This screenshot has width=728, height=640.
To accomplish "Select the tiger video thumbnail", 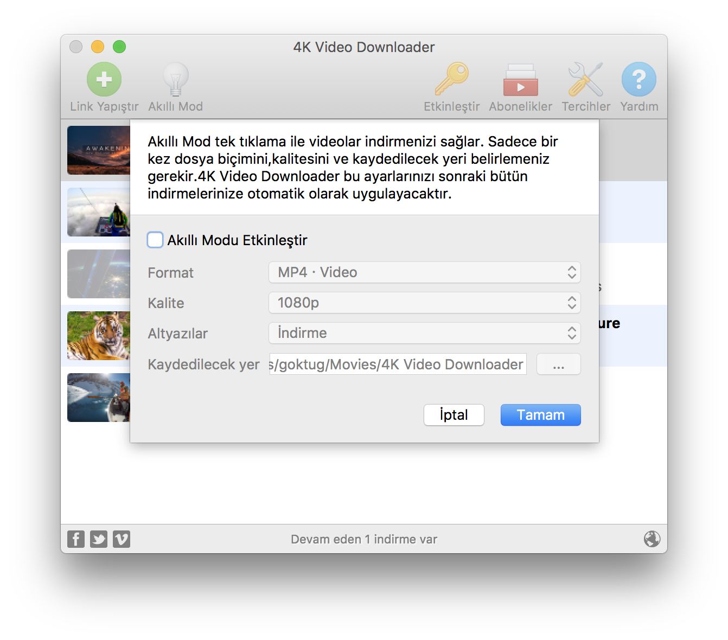I will tap(98, 336).
